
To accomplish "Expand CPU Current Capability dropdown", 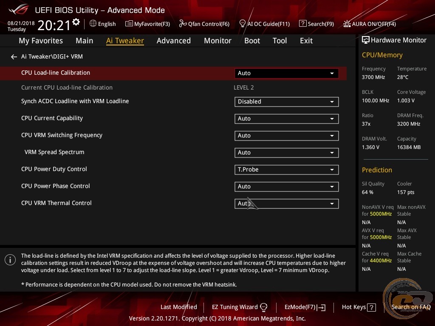I will point(286,119).
